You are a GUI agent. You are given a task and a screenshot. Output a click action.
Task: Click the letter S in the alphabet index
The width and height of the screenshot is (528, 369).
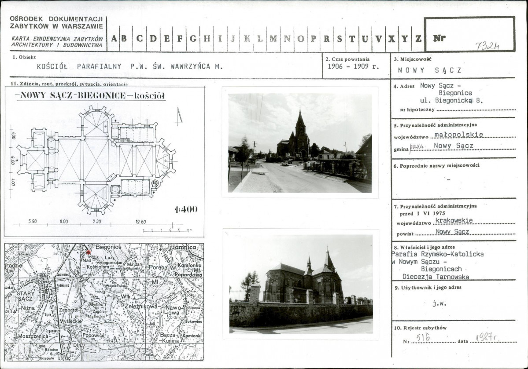point(340,39)
